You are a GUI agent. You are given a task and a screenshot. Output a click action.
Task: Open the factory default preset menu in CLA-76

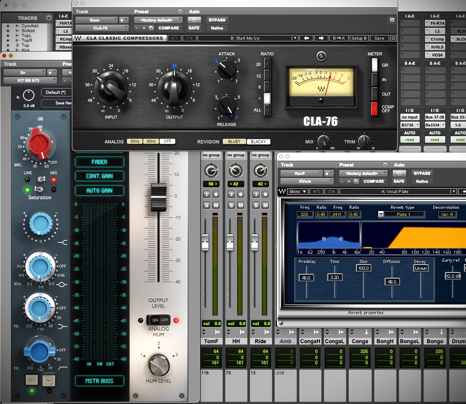point(158,20)
